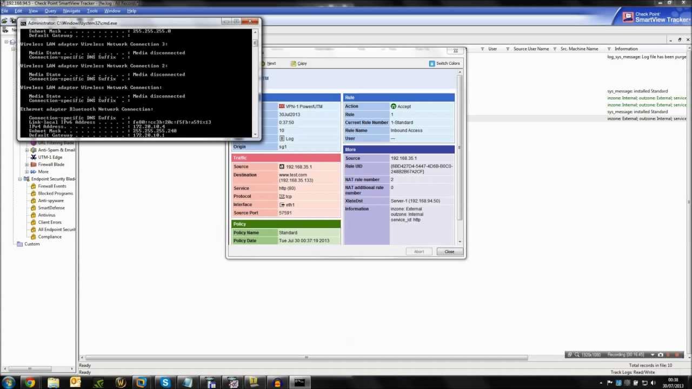
Task: Open the Window menu
Action: coord(112,11)
